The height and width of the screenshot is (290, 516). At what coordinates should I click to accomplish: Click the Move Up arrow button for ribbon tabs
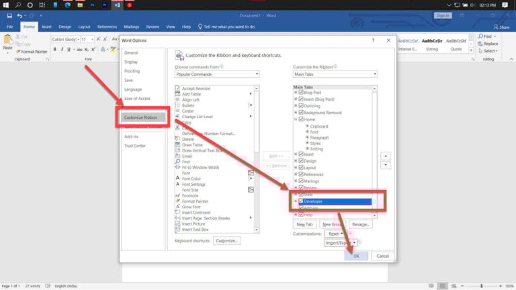pyautogui.click(x=386, y=156)
